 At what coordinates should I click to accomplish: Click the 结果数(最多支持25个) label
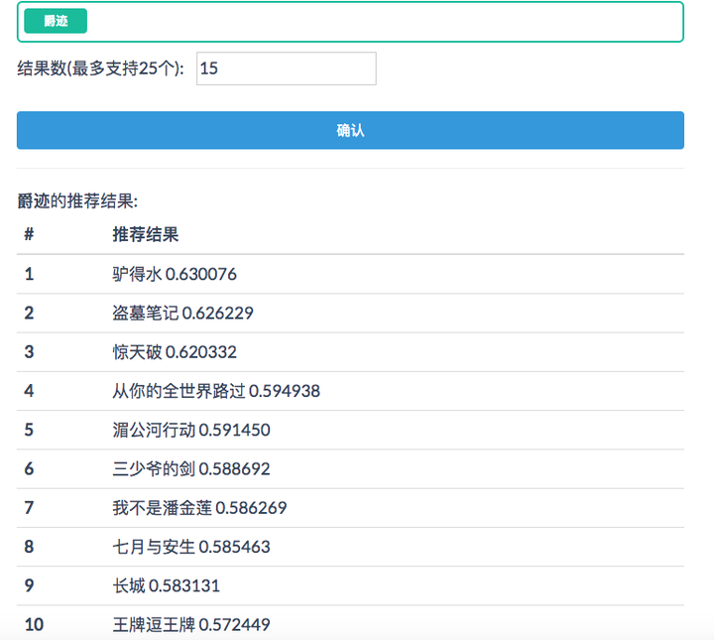[x=100, y=68]
